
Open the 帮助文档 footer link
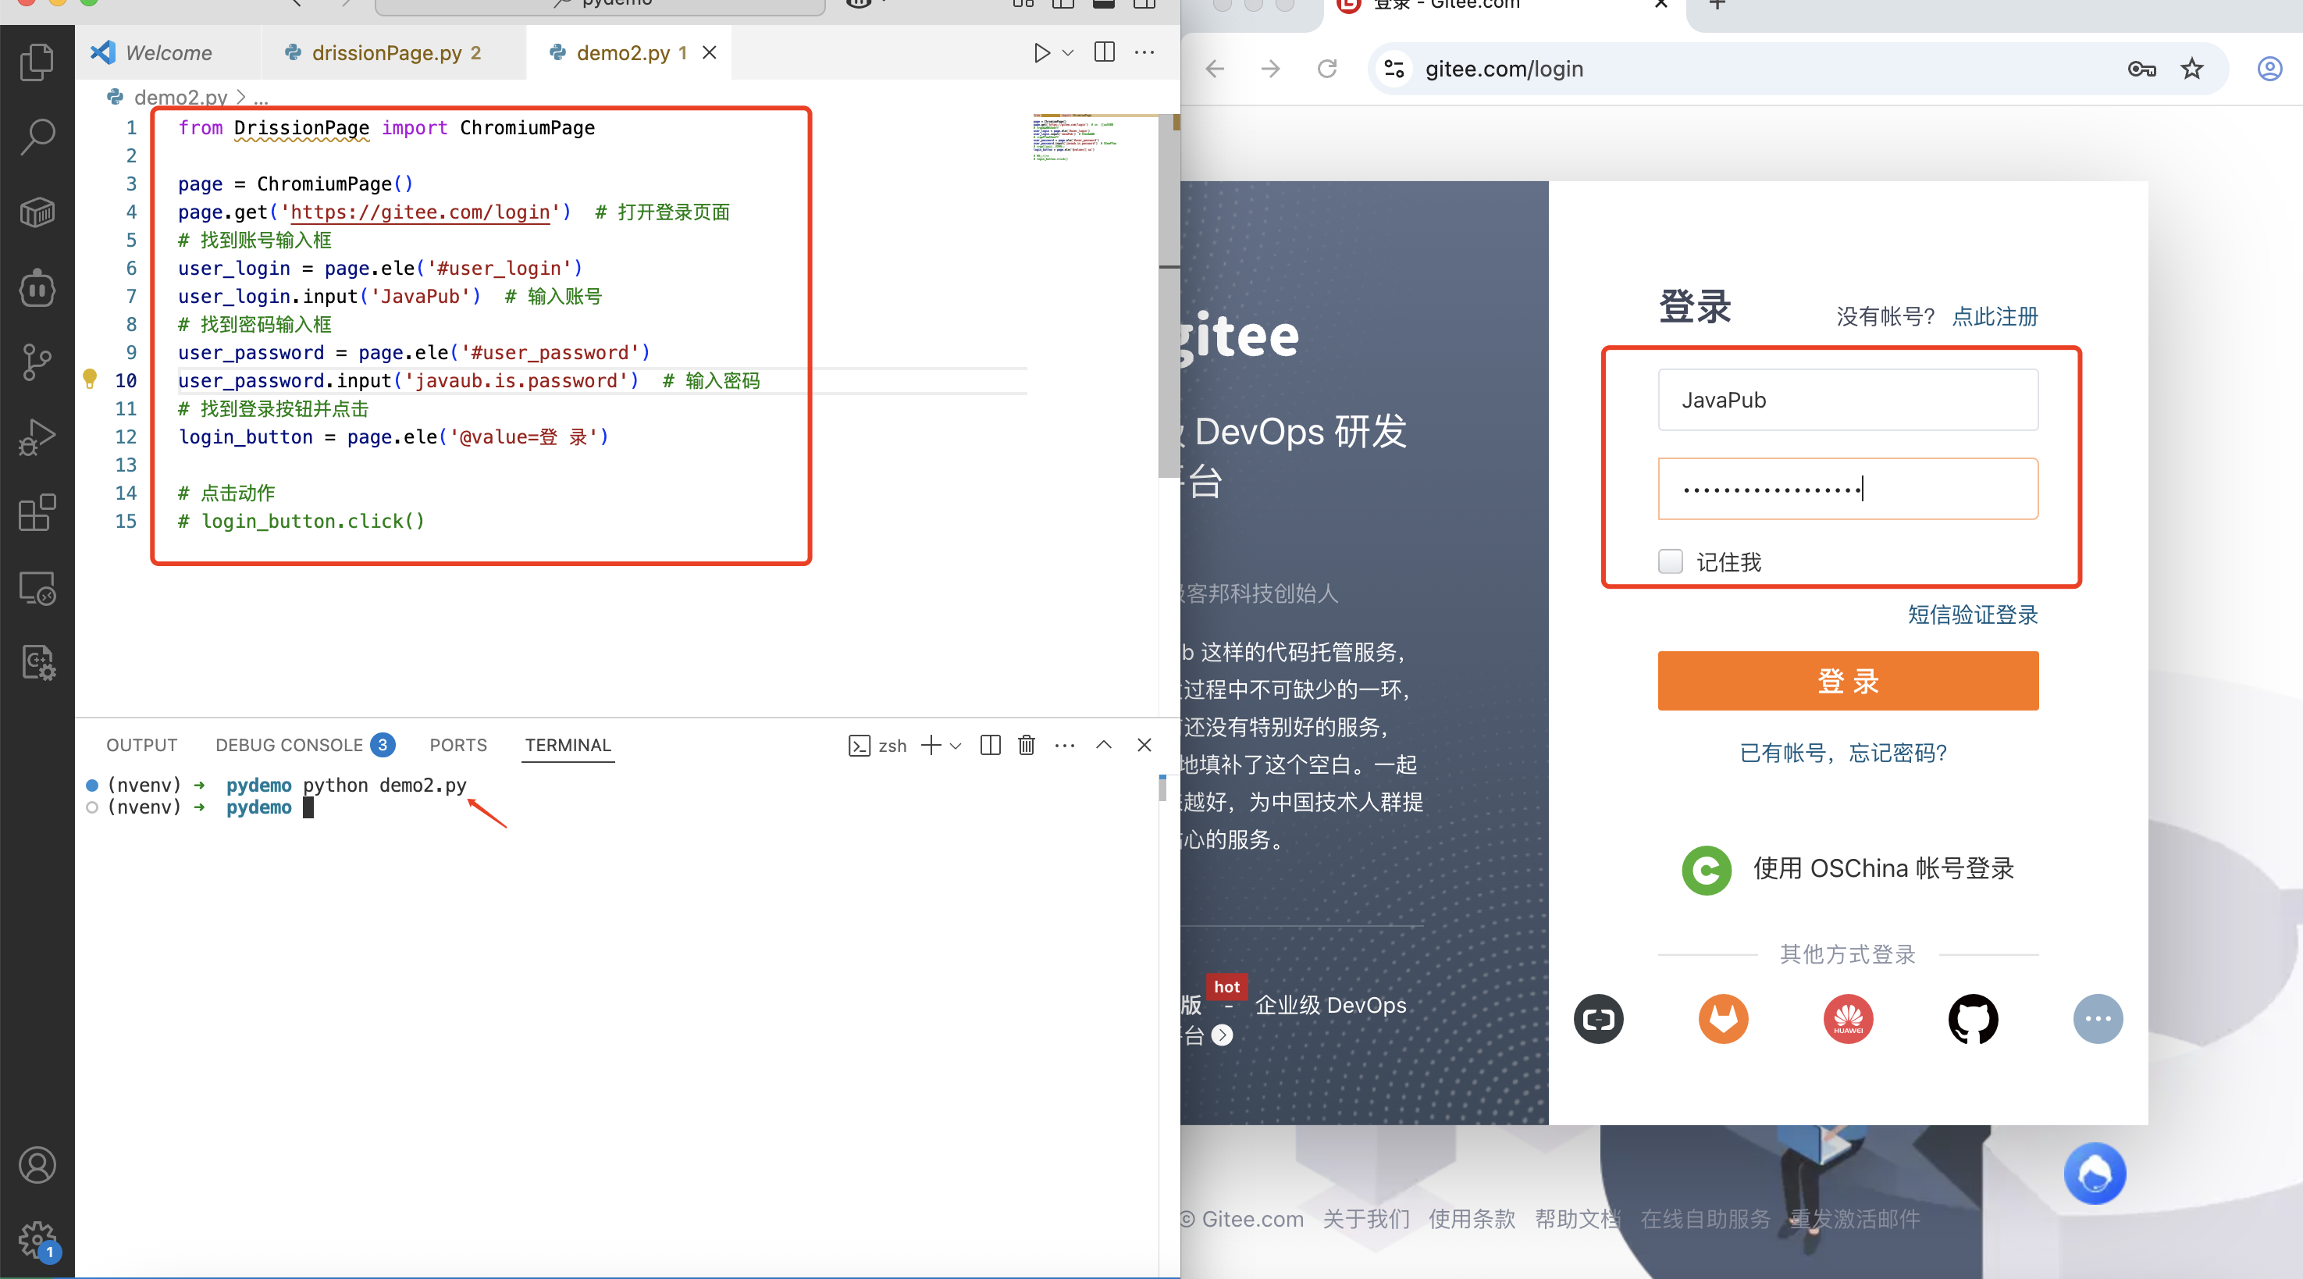pyautogui.click(x=1578, y=1219)
